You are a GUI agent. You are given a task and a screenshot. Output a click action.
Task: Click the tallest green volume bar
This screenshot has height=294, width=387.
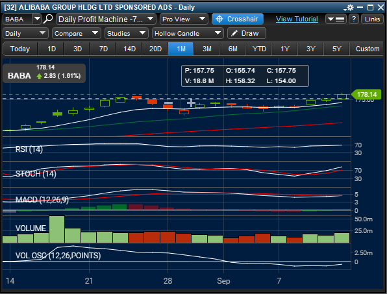click(x=57, y=229)
